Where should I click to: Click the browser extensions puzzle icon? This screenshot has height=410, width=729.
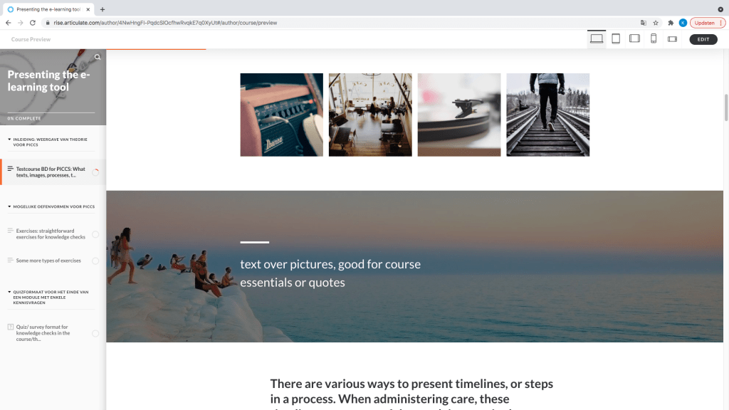[x=671, y=23]
